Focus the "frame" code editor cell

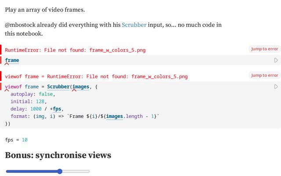[x=132, y=60]
